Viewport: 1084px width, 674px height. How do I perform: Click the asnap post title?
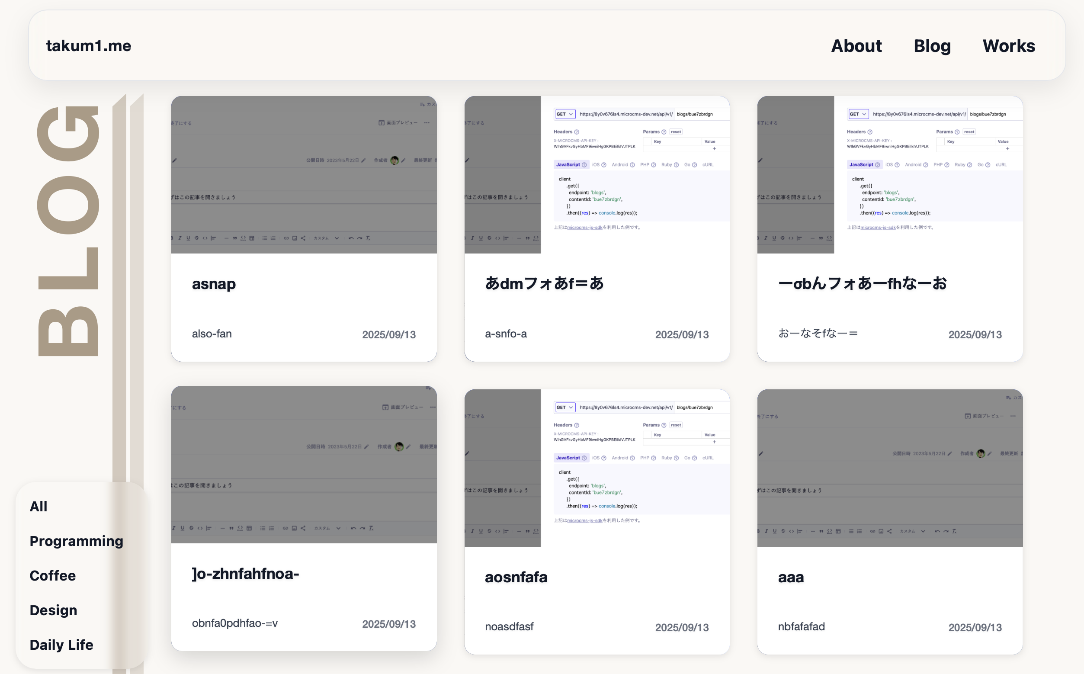(x=214, y=283)
